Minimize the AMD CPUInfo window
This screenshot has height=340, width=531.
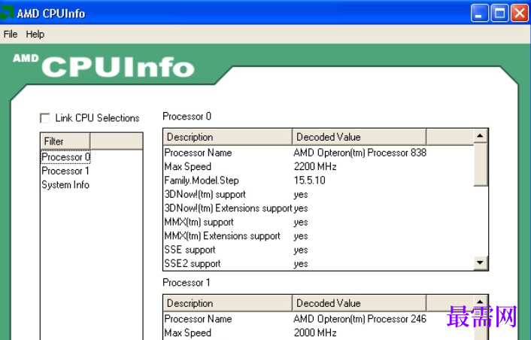point(479,14)
